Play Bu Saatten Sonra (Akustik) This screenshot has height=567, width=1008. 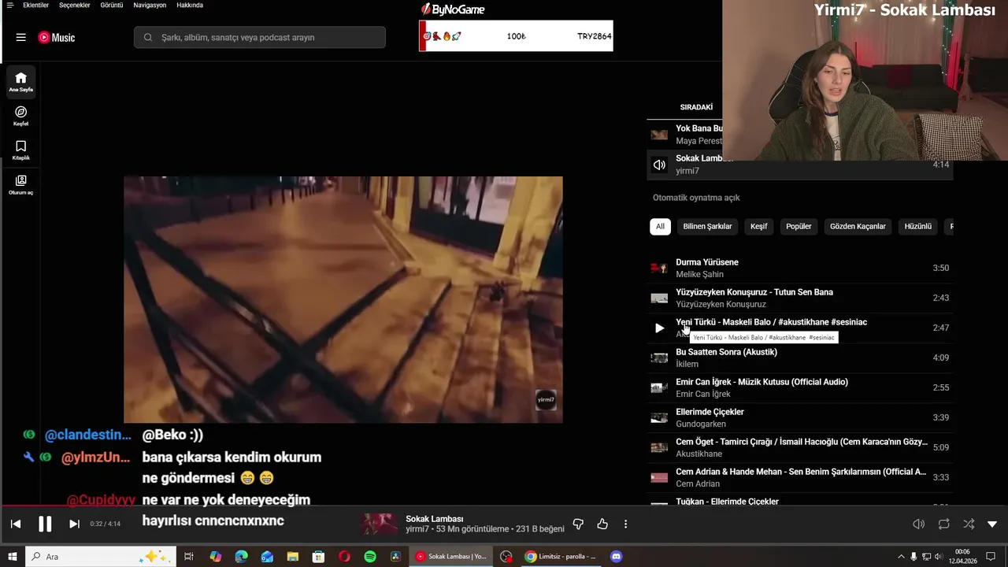(x=799, y=358)
